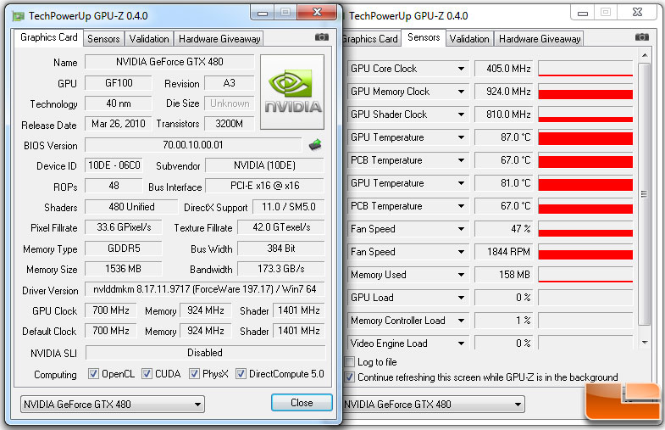The image size is (665, 430).
Task: Switch to the Validation tab in left window
Action: click(x=150, y=38)
